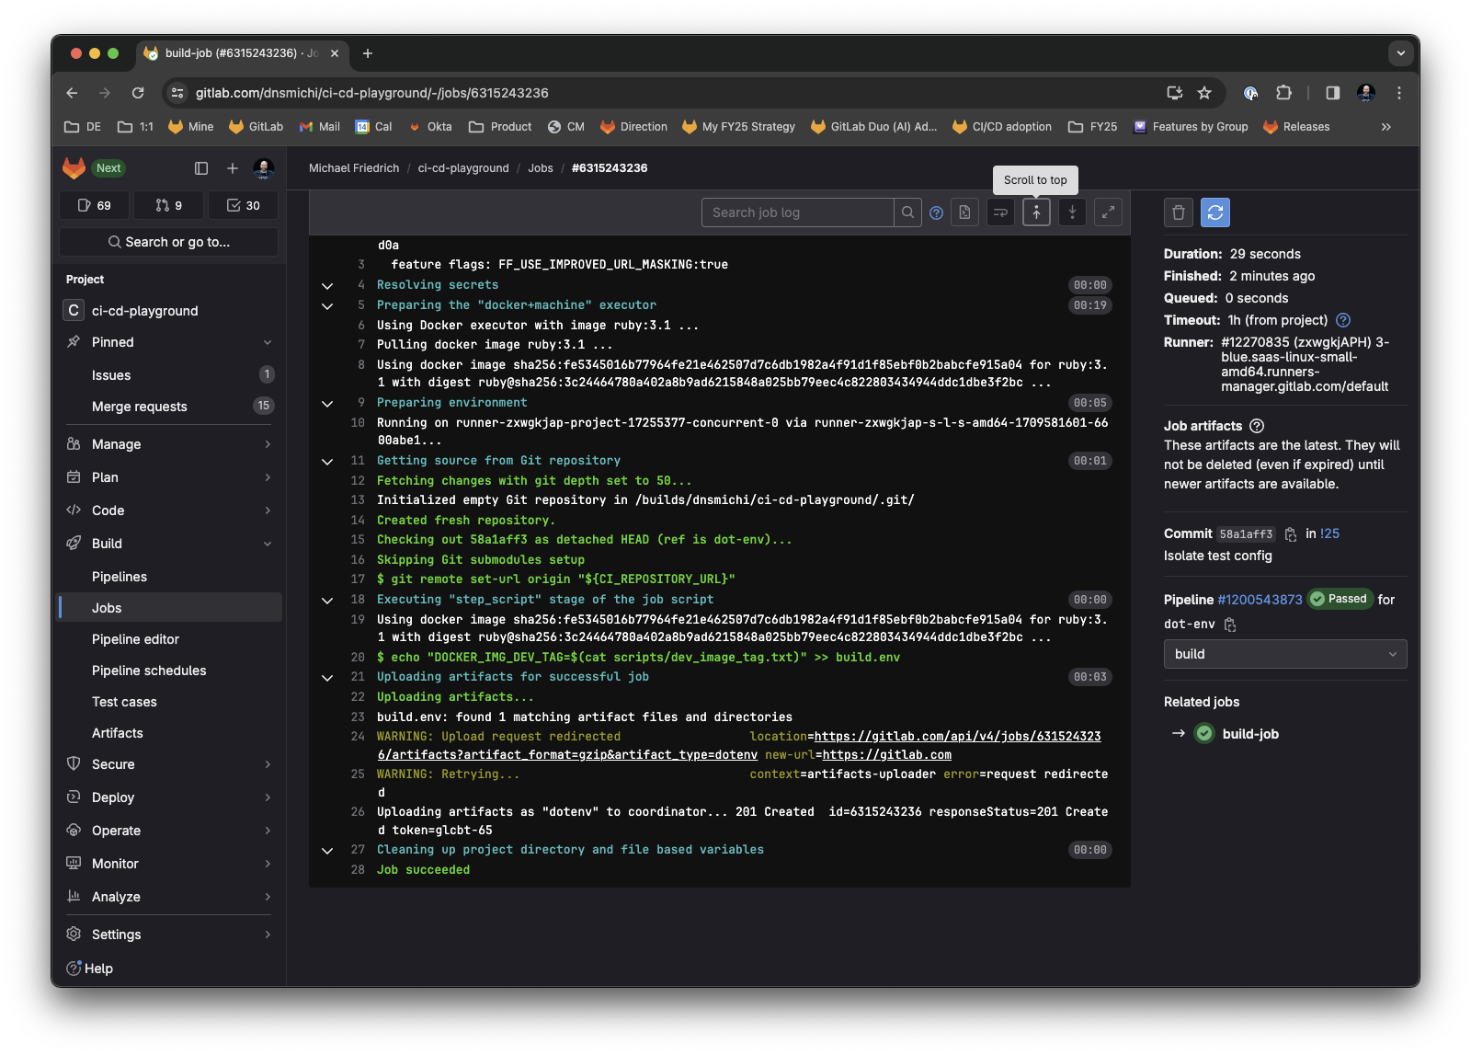Open Pipeline schedules in the sidebar

click(148, 670)
